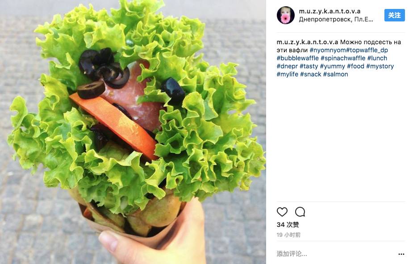The height and width of the screenshot is (264, 413).
Task: Open the #bubblewaffle hashtag
Action: pos(298,58)
